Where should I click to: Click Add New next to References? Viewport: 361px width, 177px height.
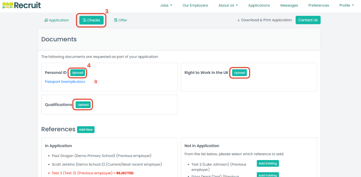86,129
